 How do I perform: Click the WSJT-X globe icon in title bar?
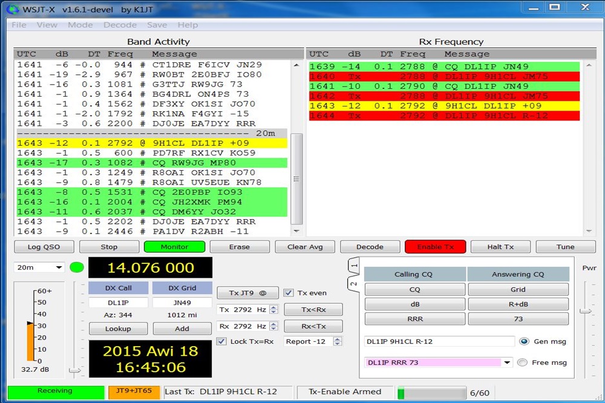click(x=12, y=8)
